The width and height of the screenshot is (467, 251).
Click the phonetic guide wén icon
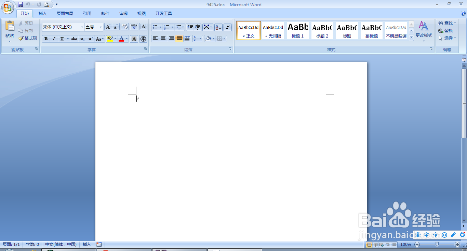pyautogui.click(x=134, y=27)
